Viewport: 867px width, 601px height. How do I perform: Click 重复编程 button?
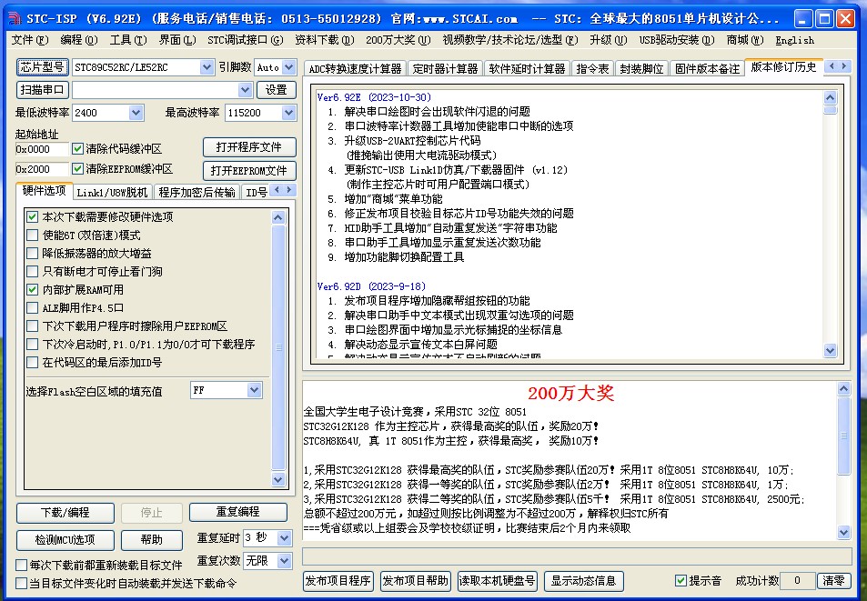238,512
